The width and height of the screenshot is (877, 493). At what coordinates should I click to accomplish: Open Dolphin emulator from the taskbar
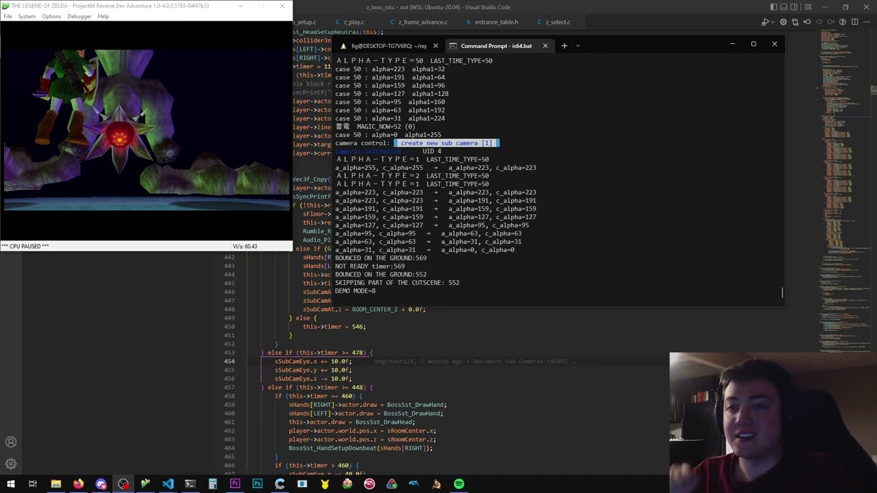pyautogui.click(x=414, y=484)
